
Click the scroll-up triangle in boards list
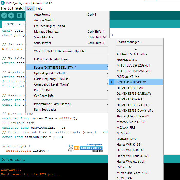pyautogui.click(x=136, y=49)
